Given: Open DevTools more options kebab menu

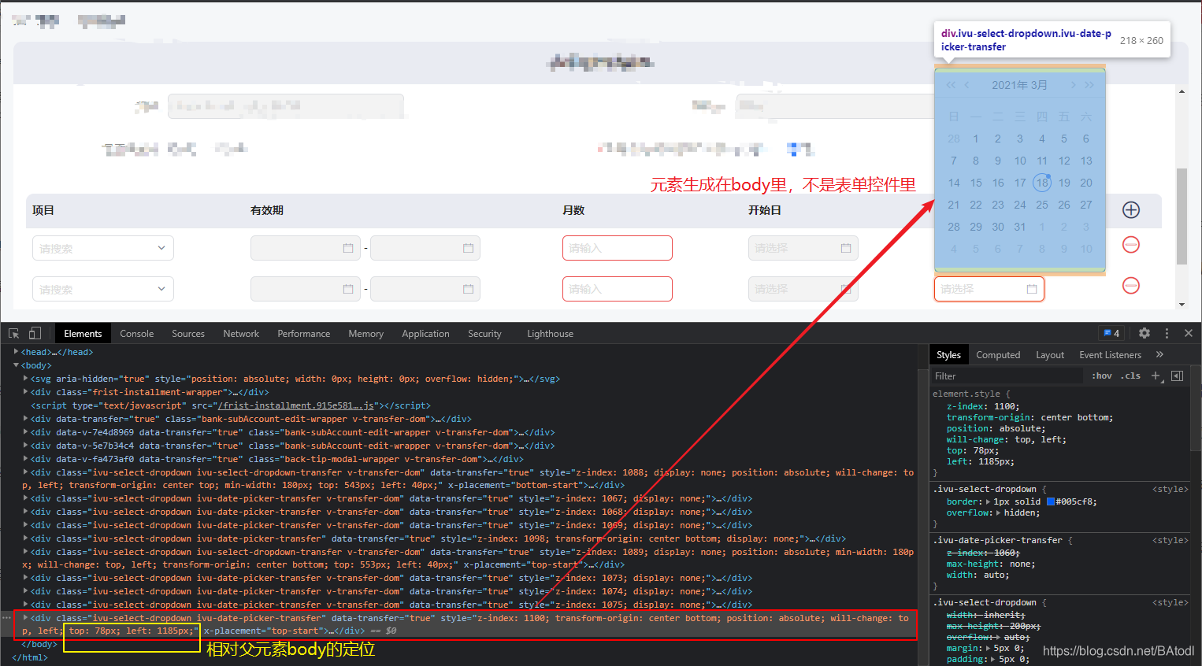Looking at the screenshot, I should tap(1167, 333).
